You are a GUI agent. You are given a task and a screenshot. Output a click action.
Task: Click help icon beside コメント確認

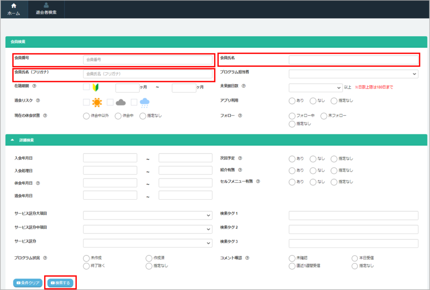coord(247,258)
